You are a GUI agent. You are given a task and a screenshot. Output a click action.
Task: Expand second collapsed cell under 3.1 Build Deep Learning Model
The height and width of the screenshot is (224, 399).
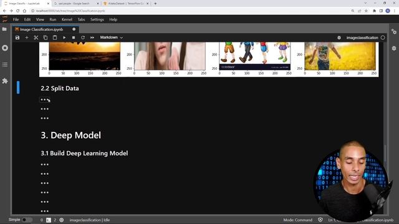(x=44, y=174)
